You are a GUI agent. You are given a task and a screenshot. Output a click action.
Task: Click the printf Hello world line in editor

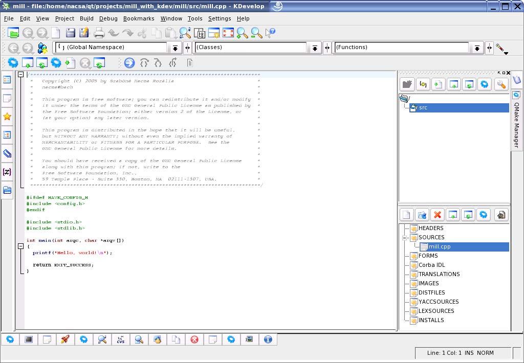pos(72,253)
